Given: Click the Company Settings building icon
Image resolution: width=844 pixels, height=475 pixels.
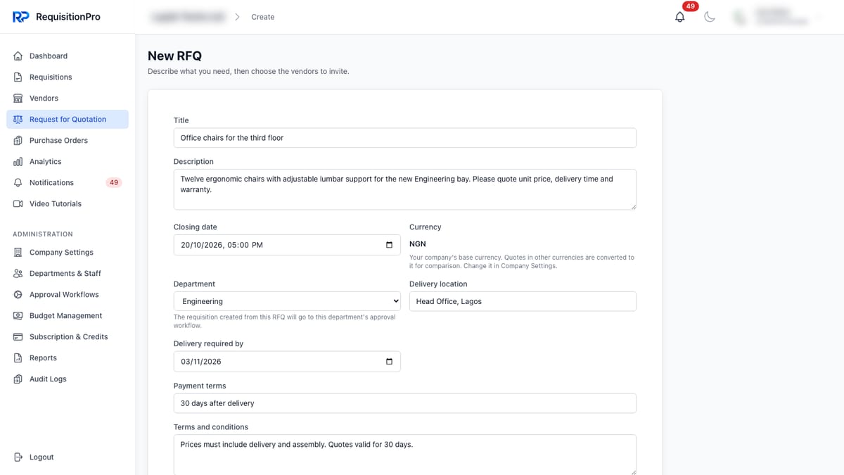Looking at the screenshot, I should point(18,252).
